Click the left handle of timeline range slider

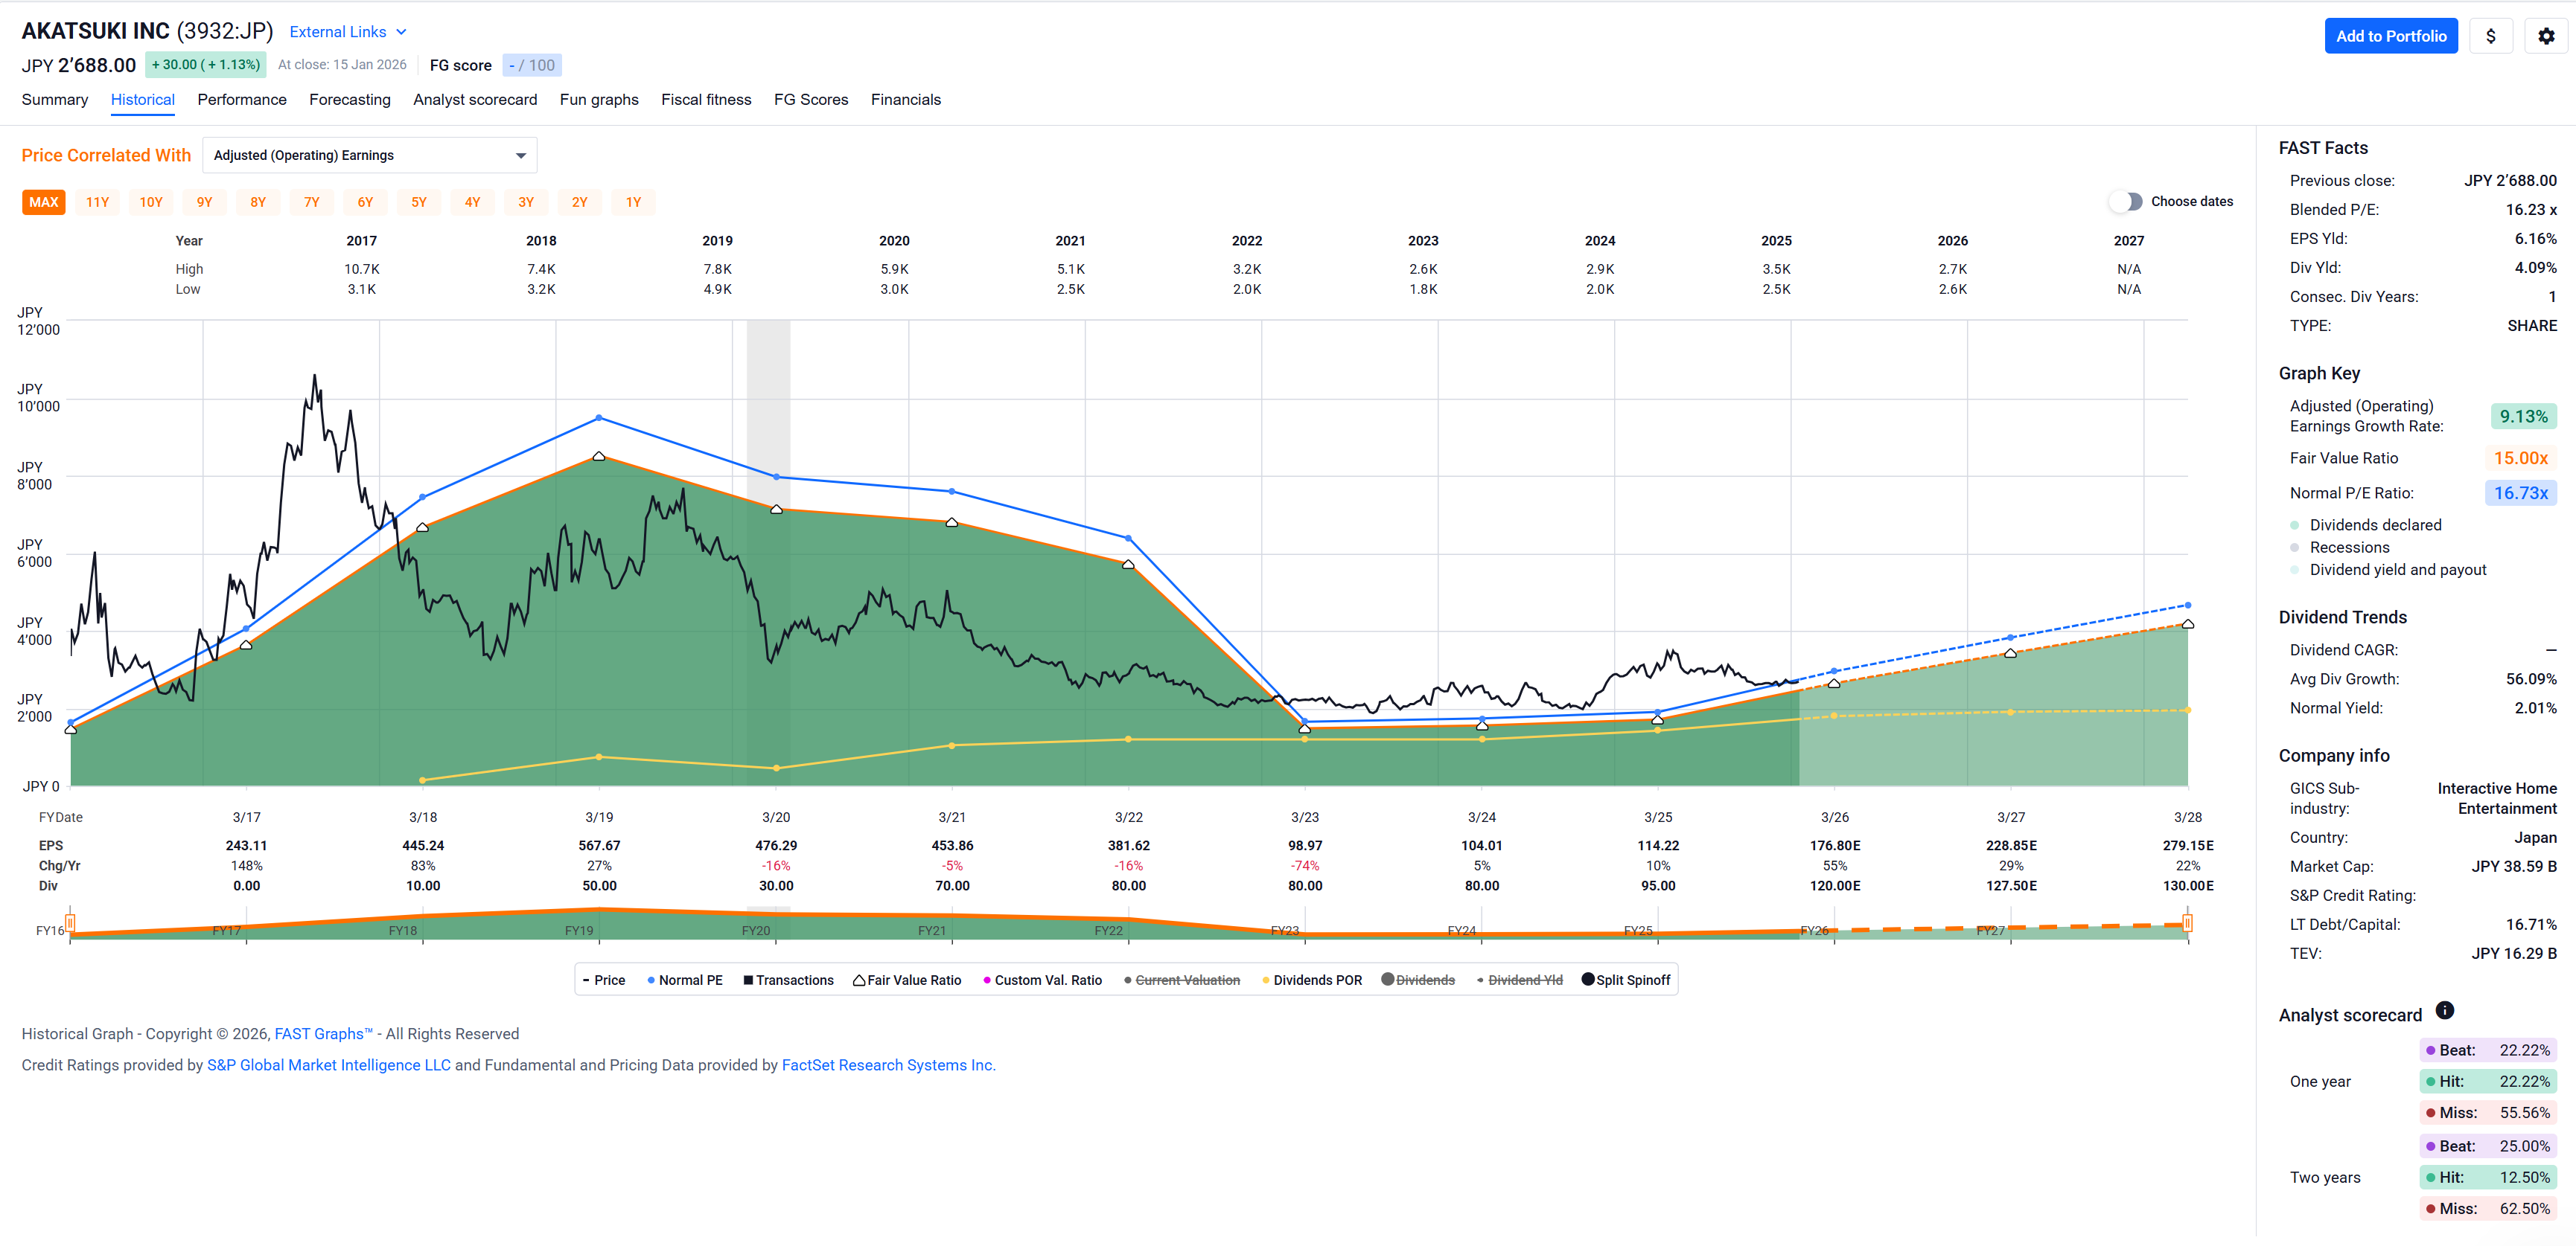(x=70, y=922)
